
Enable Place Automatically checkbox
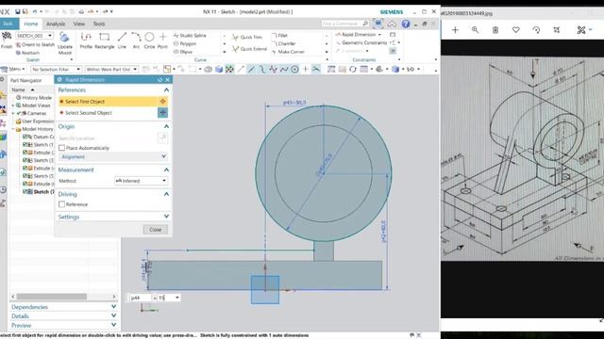point(61,148)
